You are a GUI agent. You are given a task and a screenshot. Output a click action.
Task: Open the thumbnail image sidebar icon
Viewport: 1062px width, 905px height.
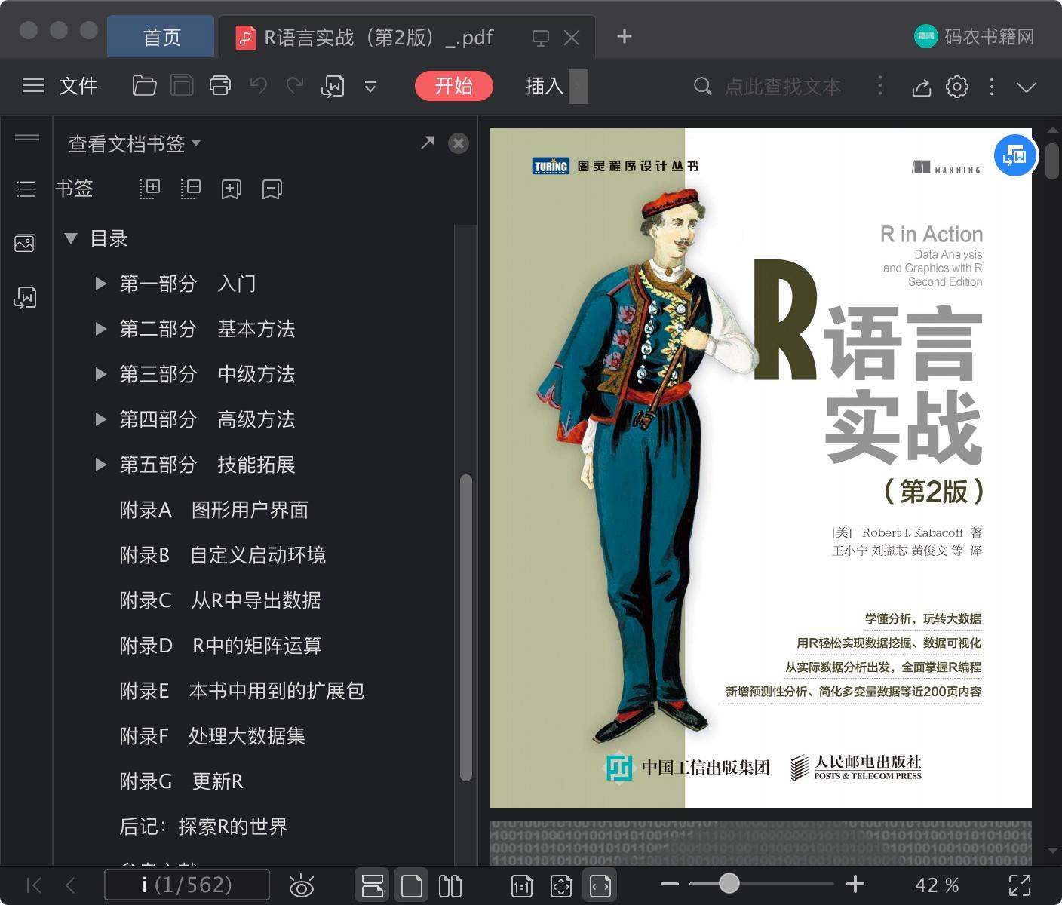[x=25, y=243]
